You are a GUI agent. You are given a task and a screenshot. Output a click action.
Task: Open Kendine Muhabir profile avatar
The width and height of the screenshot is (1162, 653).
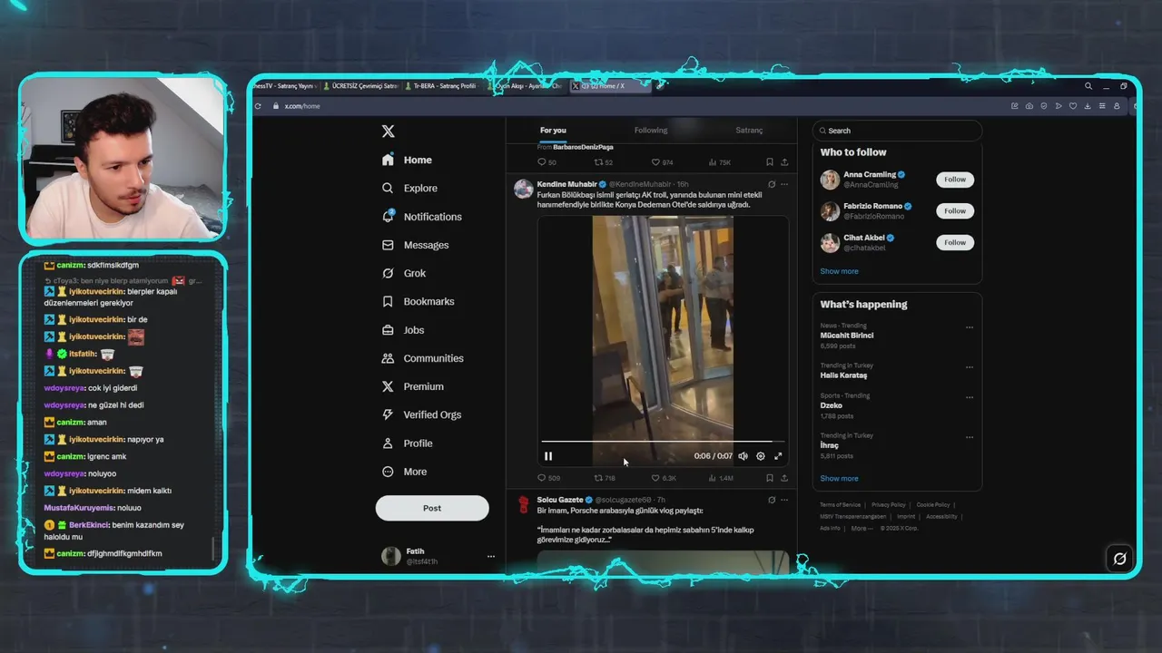click(523, 189)
